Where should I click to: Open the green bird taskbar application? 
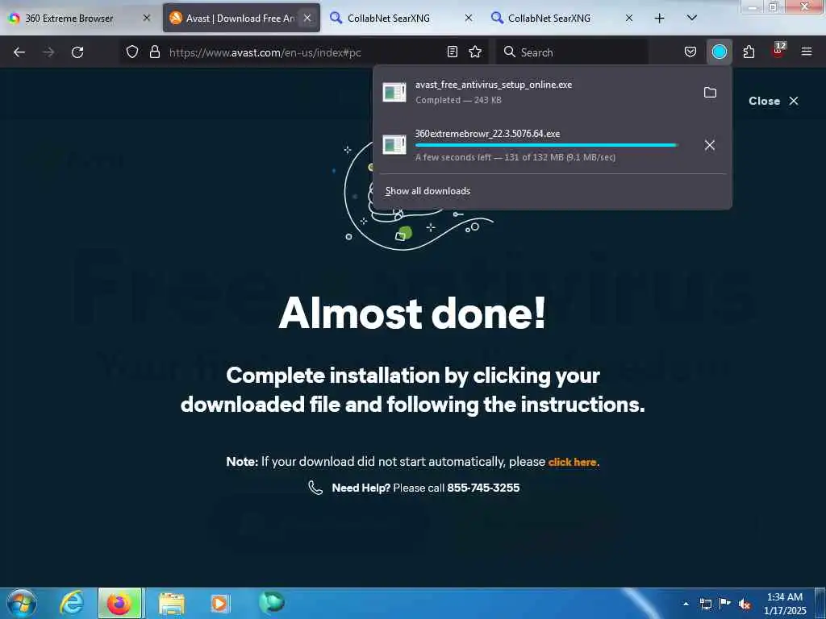pyautogui.click(x=272, y=602)
